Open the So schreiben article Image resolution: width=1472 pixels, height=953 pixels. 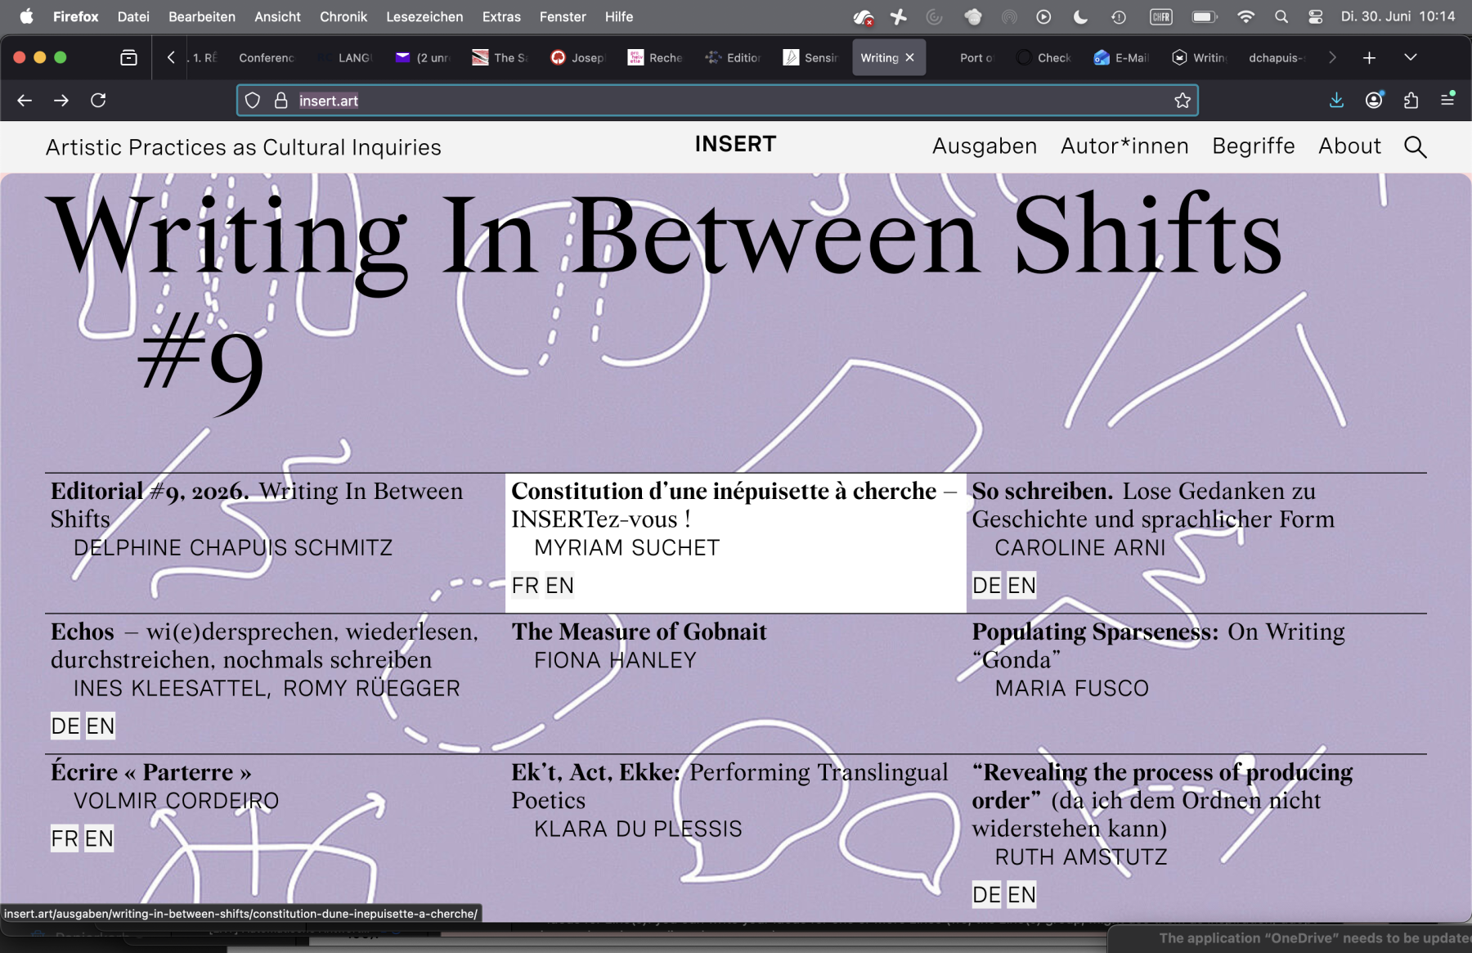coord(1153,505)
